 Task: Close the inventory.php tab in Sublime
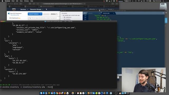coord(114,13)
